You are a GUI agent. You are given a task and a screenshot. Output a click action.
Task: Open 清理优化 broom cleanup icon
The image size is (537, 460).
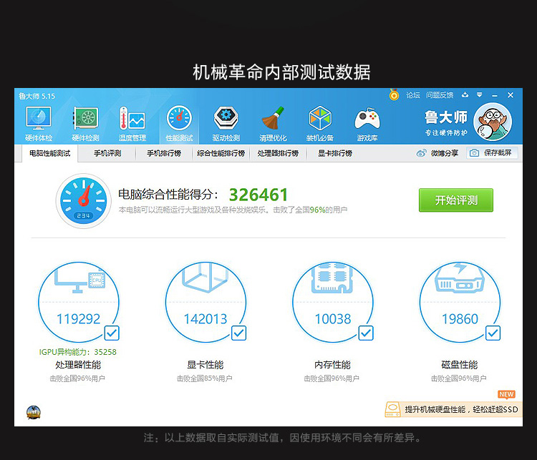(273, 118)
